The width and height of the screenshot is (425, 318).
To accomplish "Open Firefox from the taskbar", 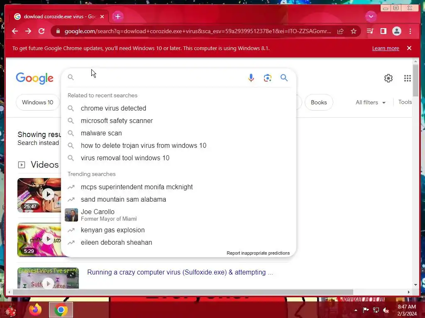I will pyautogui.click(x=36, y=310).
